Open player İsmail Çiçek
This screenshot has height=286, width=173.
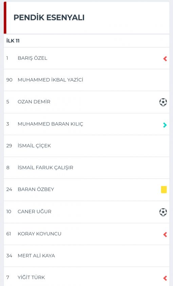coord(86,146)
